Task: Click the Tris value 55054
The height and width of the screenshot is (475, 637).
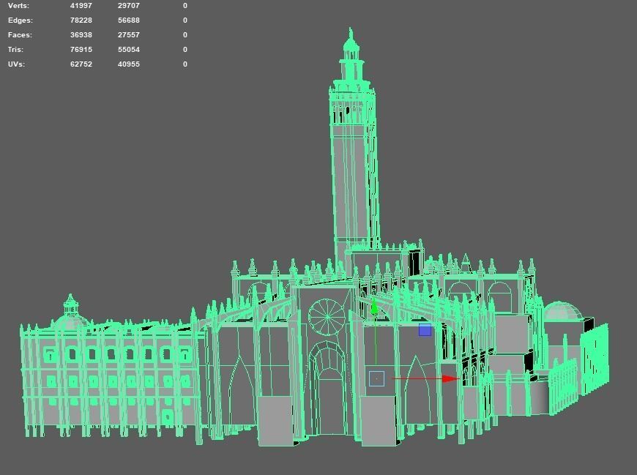Action: click(128, 50)
